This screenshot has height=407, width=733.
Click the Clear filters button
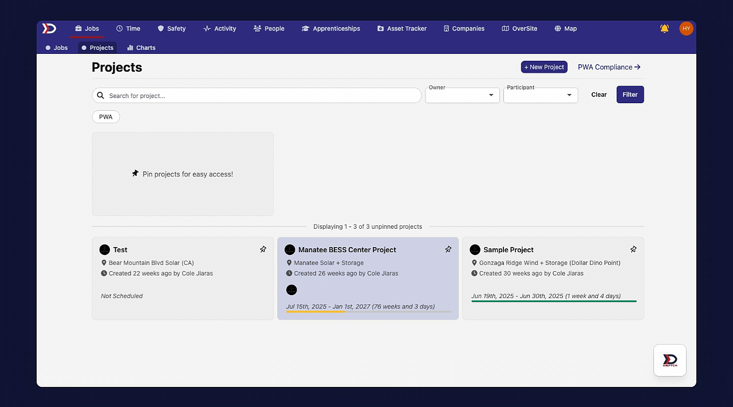(599, 95)
